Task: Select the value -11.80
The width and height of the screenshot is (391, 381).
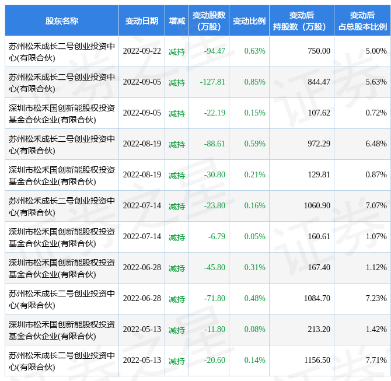Action: tap(214, 330)
